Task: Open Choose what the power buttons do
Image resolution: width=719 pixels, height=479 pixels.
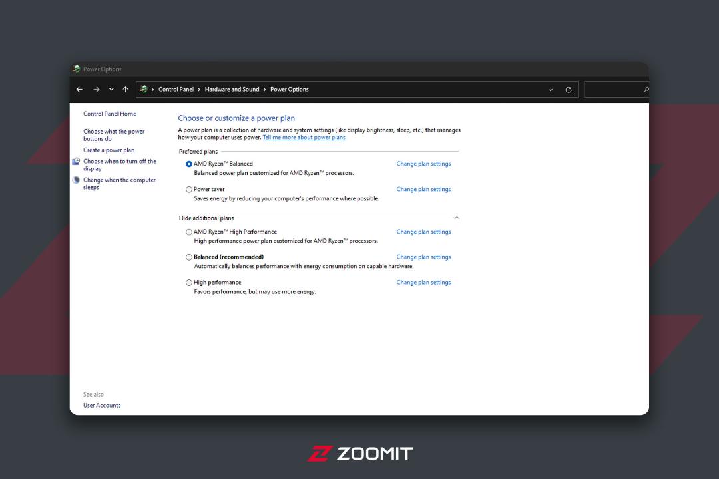Action: (x=114, y=135)
